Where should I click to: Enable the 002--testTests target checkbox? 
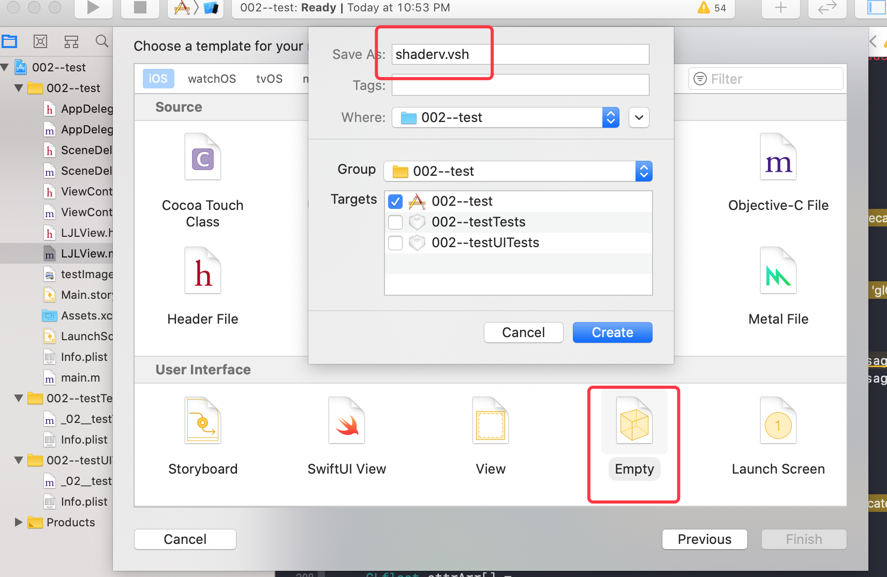395,222
